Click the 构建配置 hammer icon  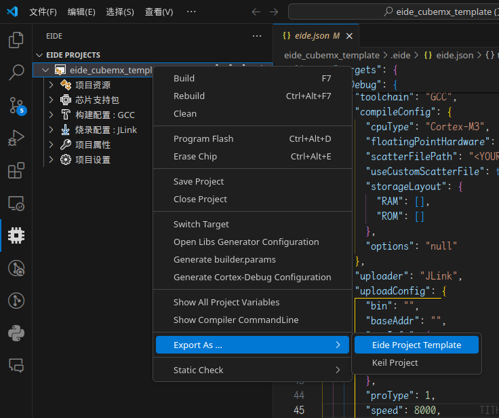pos(66,115)
